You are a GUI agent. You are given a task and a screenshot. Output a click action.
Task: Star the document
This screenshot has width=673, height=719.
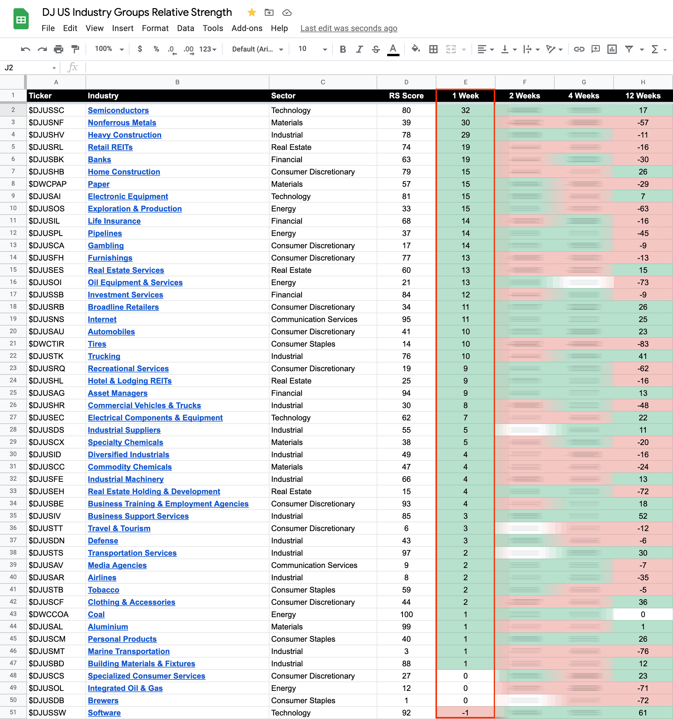pos(252,13)
